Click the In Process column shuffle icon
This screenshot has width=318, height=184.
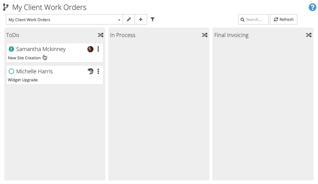pos(204,35)
